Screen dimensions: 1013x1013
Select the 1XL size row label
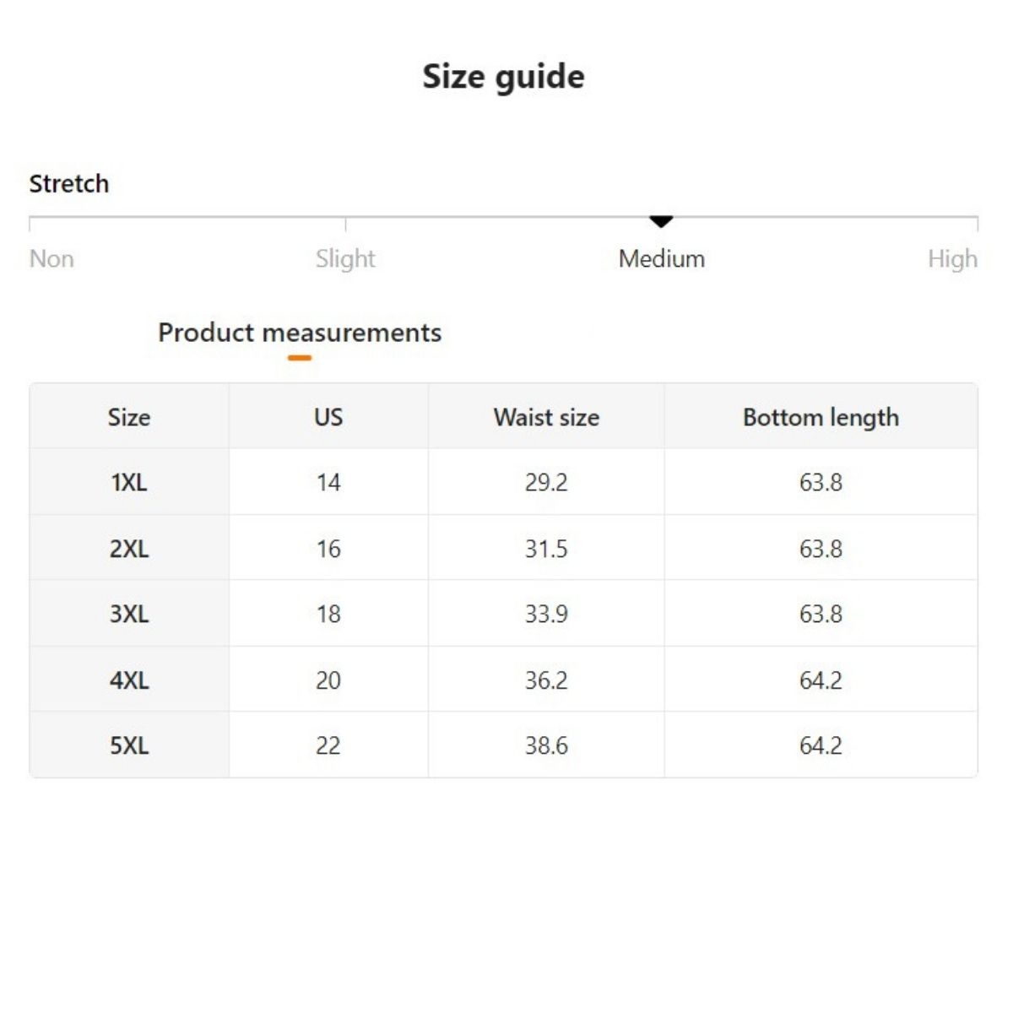129,482
